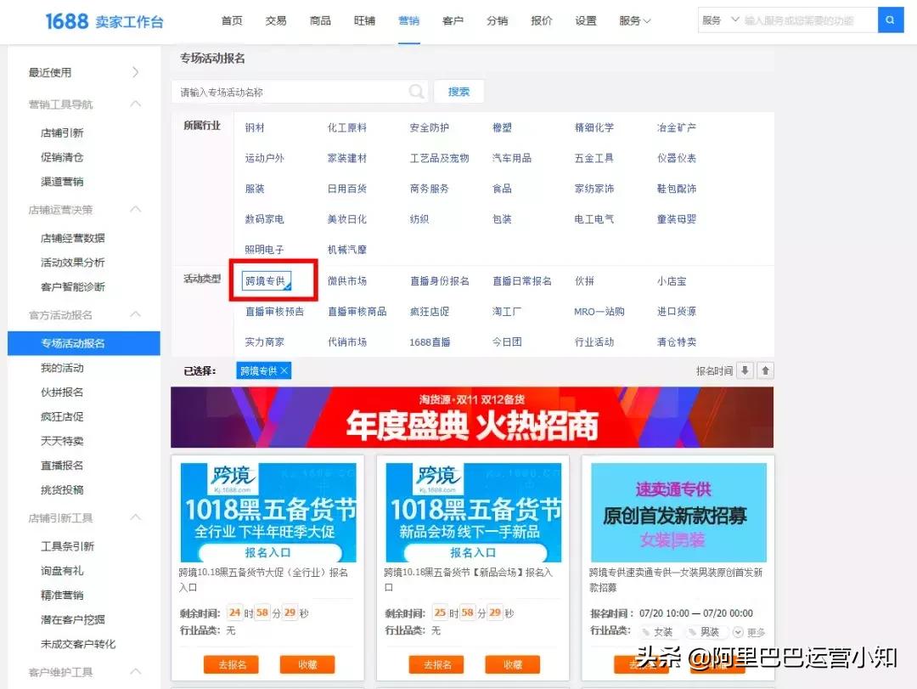Click 收藏 on the first activity card

307,665
